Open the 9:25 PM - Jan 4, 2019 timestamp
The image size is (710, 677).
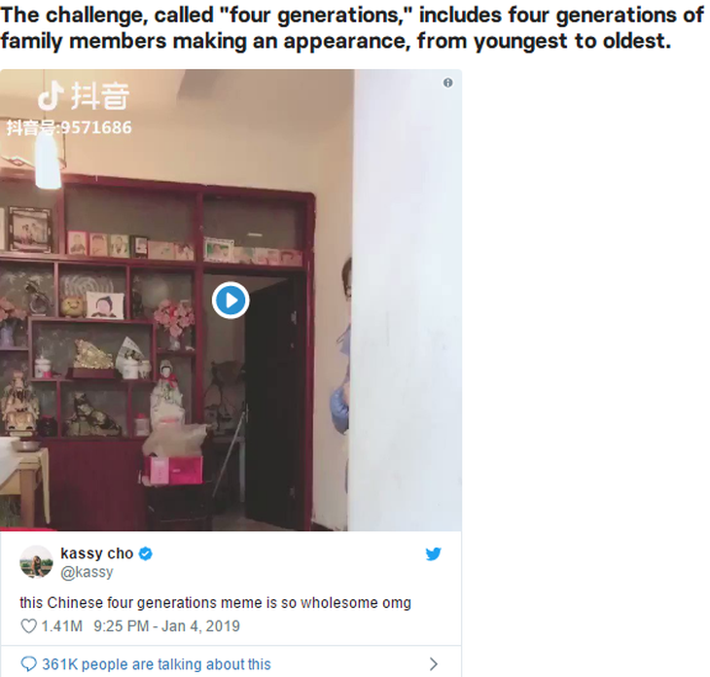[166, 626]
